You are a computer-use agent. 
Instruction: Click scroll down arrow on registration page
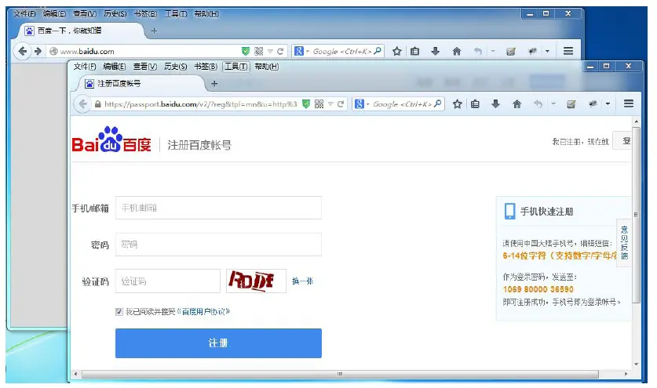(x=636, y=364)
